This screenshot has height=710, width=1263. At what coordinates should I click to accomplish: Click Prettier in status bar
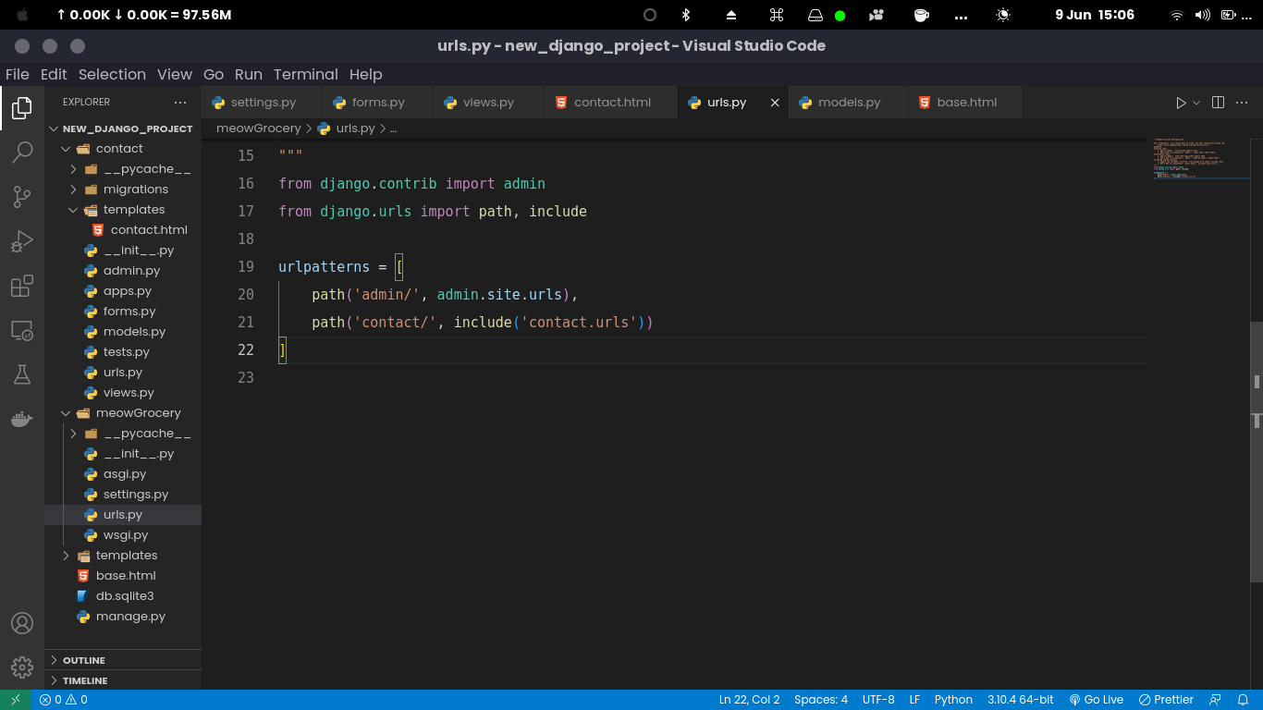point(1166,700)
